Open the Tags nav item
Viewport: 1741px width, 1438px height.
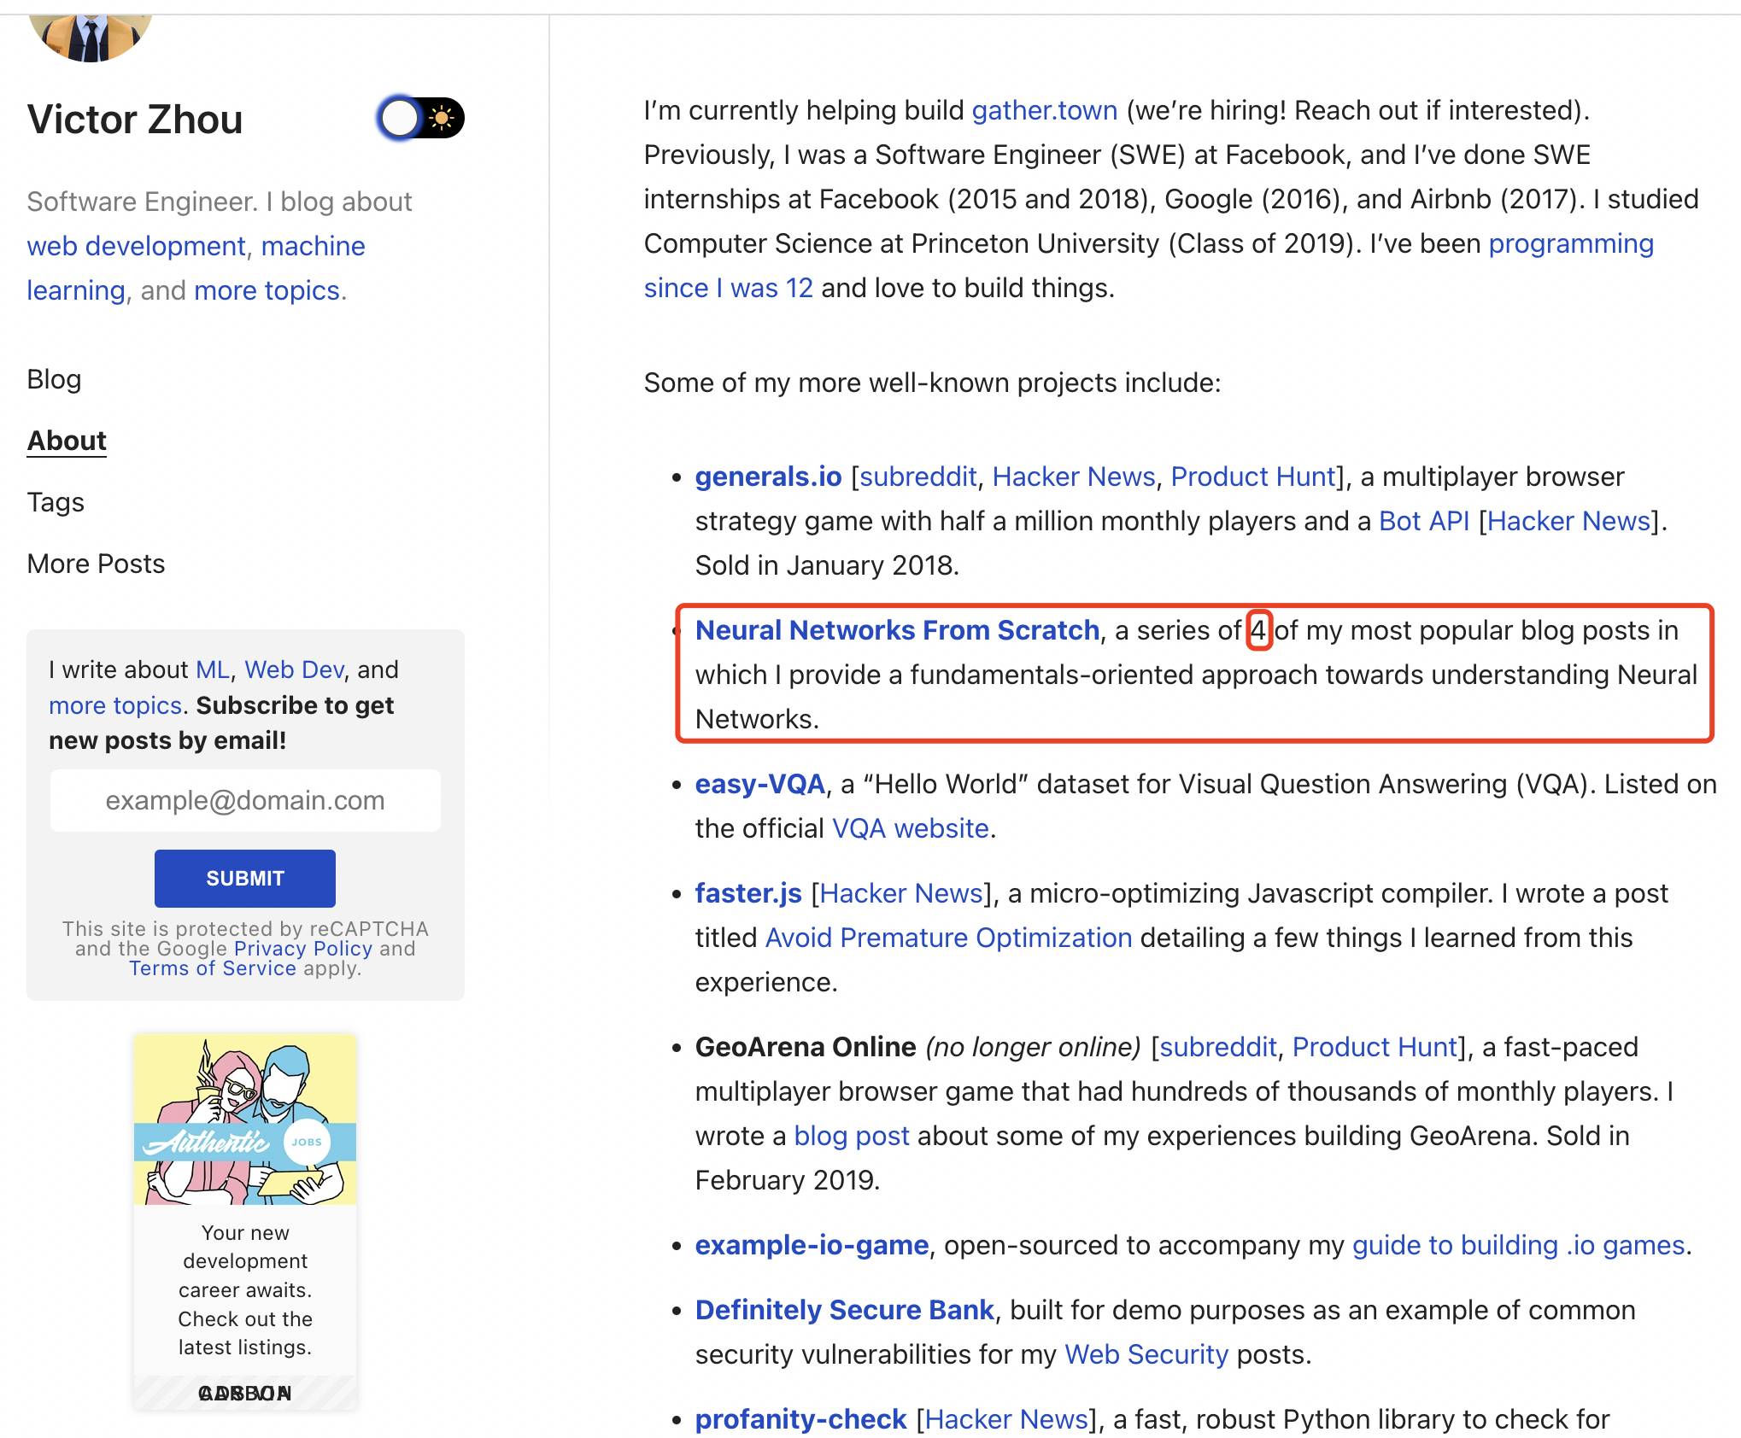pos(56,502)
